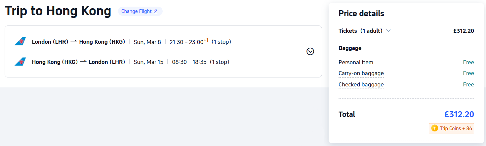
Task: Click the Change Flight button
Action: click(140, 11)
